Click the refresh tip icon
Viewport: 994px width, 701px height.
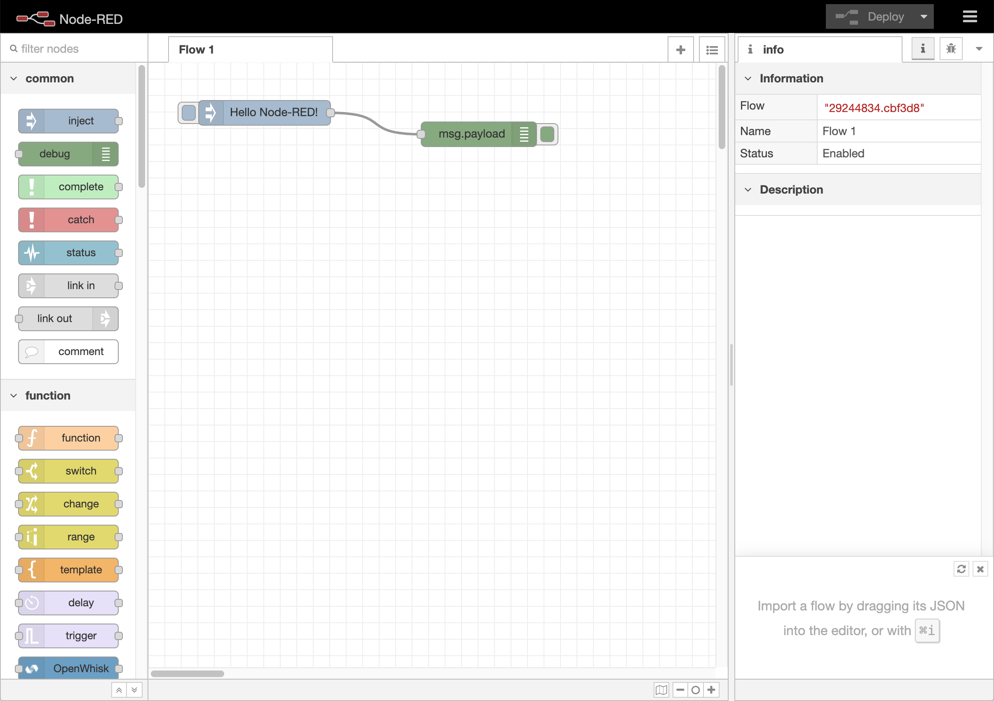pyautogui.click(x=961, y=569)
